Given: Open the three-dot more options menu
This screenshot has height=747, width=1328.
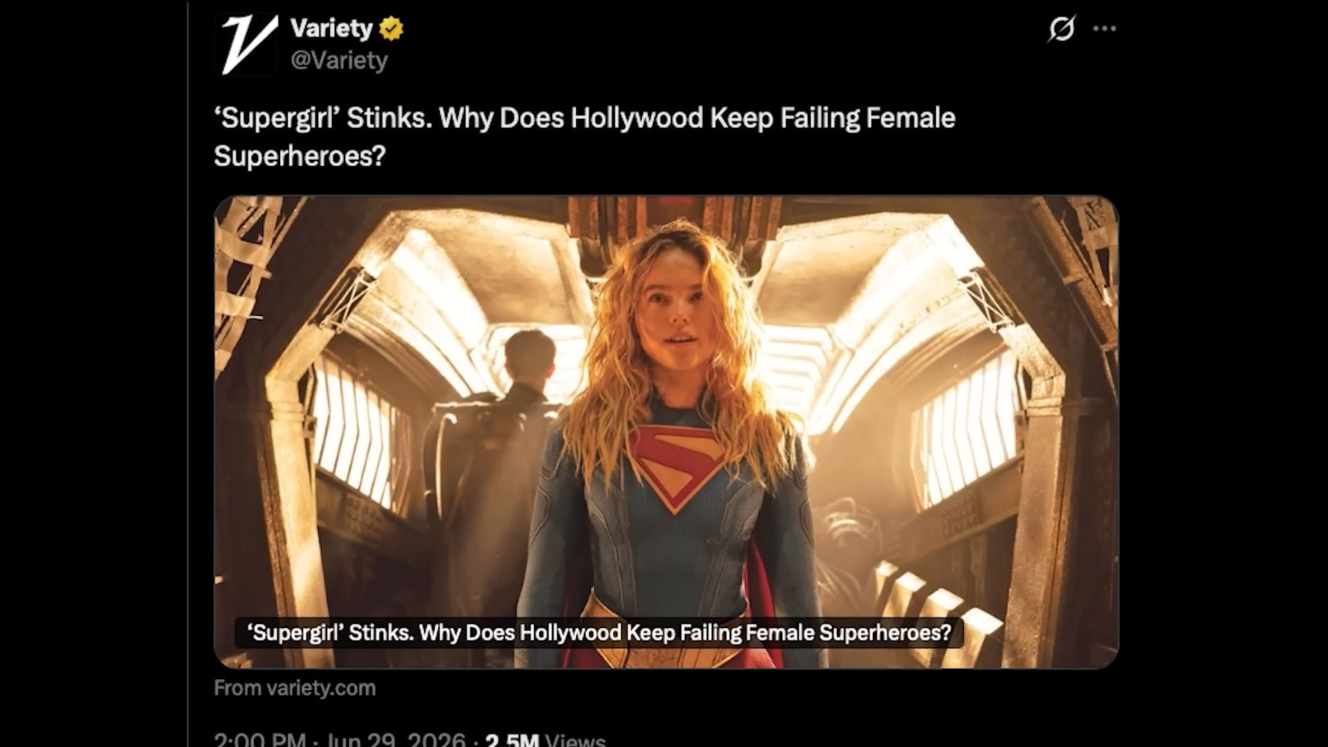Looking at the screenshot, I should pyautogui.click(x=1105, y=28).
